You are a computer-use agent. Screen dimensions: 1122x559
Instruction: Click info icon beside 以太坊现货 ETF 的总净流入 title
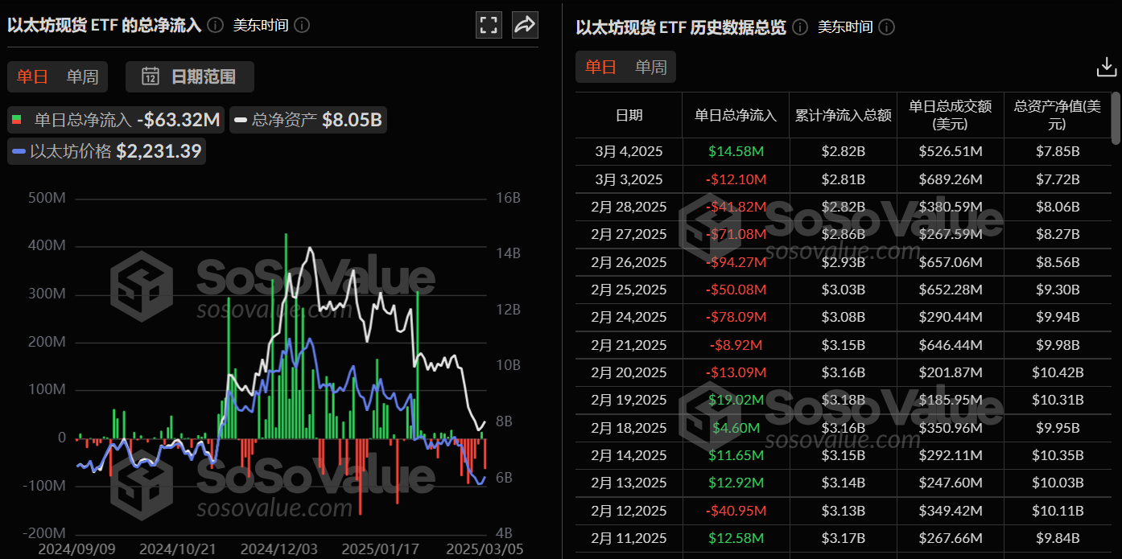[x=215, y=25]
